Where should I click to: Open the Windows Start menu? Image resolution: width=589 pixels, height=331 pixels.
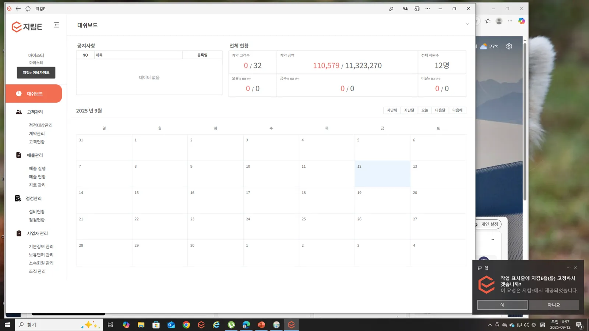coord(7,325)
